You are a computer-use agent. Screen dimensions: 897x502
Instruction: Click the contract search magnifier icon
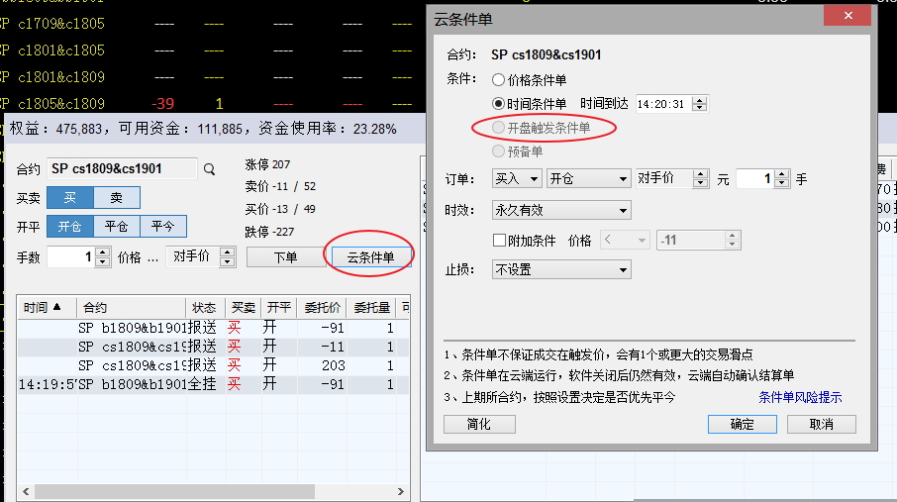coord(209,169)
